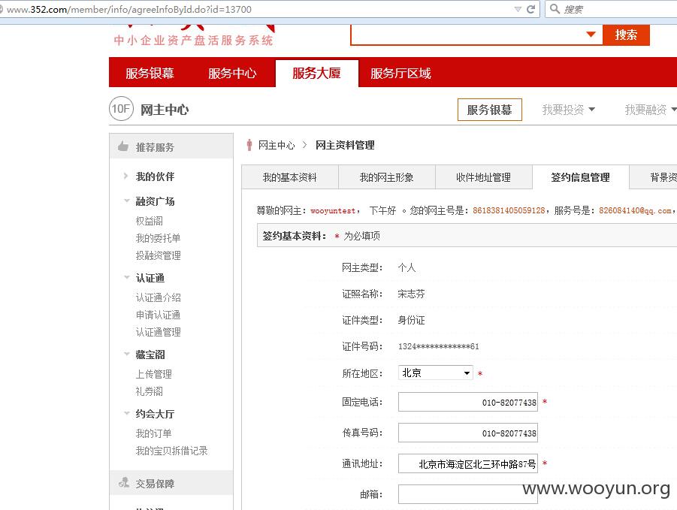The width and height of the screenshot is (677, 510).
Task: Select the 服务大厦 navigation tab
Action: click(316, 74)
